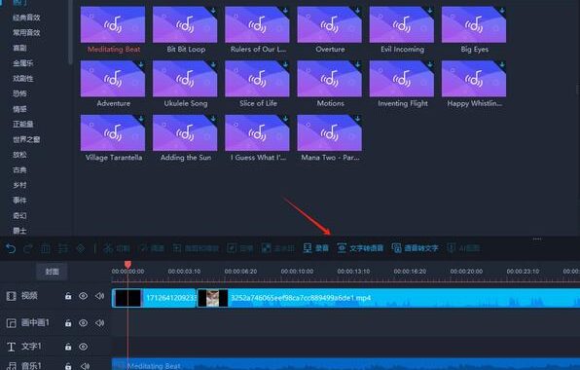Click the redo arrow in the timeline toolbar
This screenshot has height=370, width=580.
28,248
